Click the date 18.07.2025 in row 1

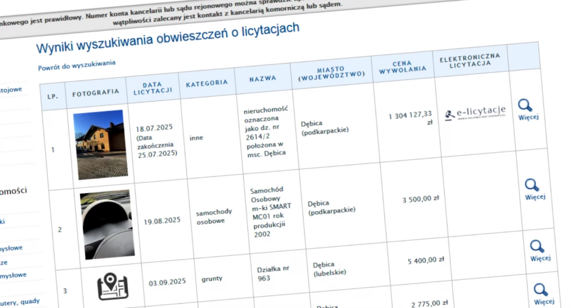click(x=154, y=129)
